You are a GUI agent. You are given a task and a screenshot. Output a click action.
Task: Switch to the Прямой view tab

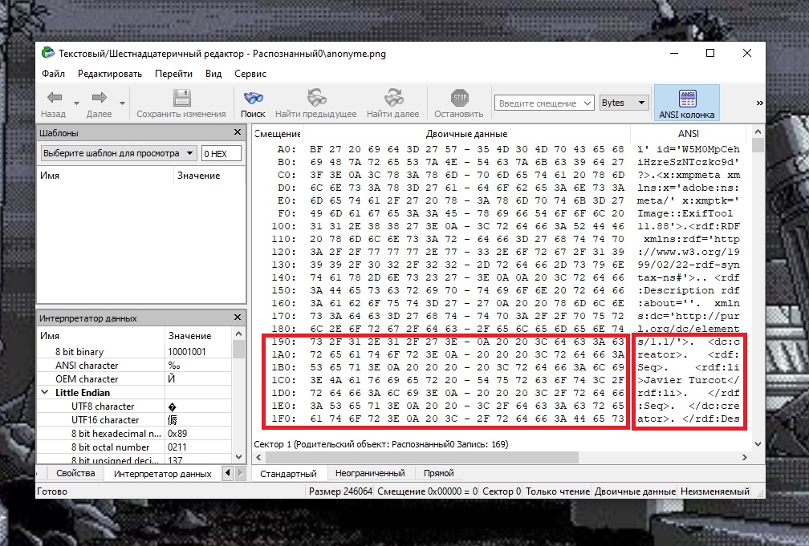coord(438,473)
